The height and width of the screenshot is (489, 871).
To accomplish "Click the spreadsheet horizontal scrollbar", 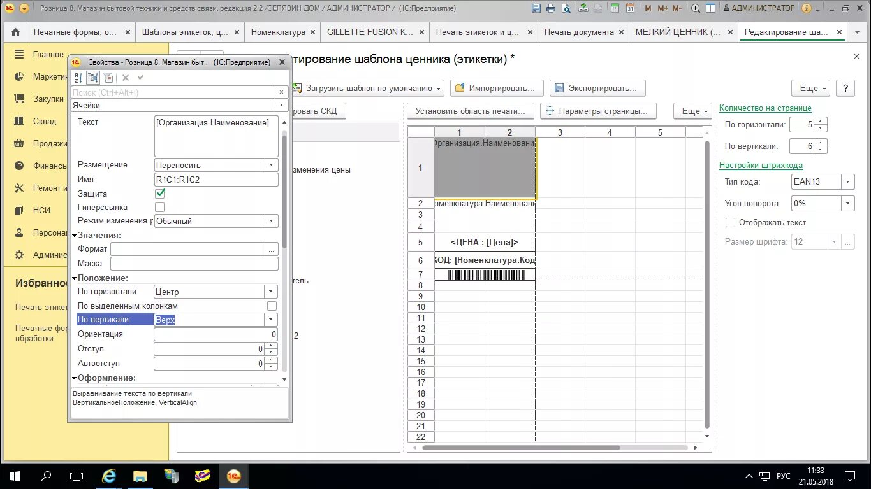I will [x=521, y=448].
